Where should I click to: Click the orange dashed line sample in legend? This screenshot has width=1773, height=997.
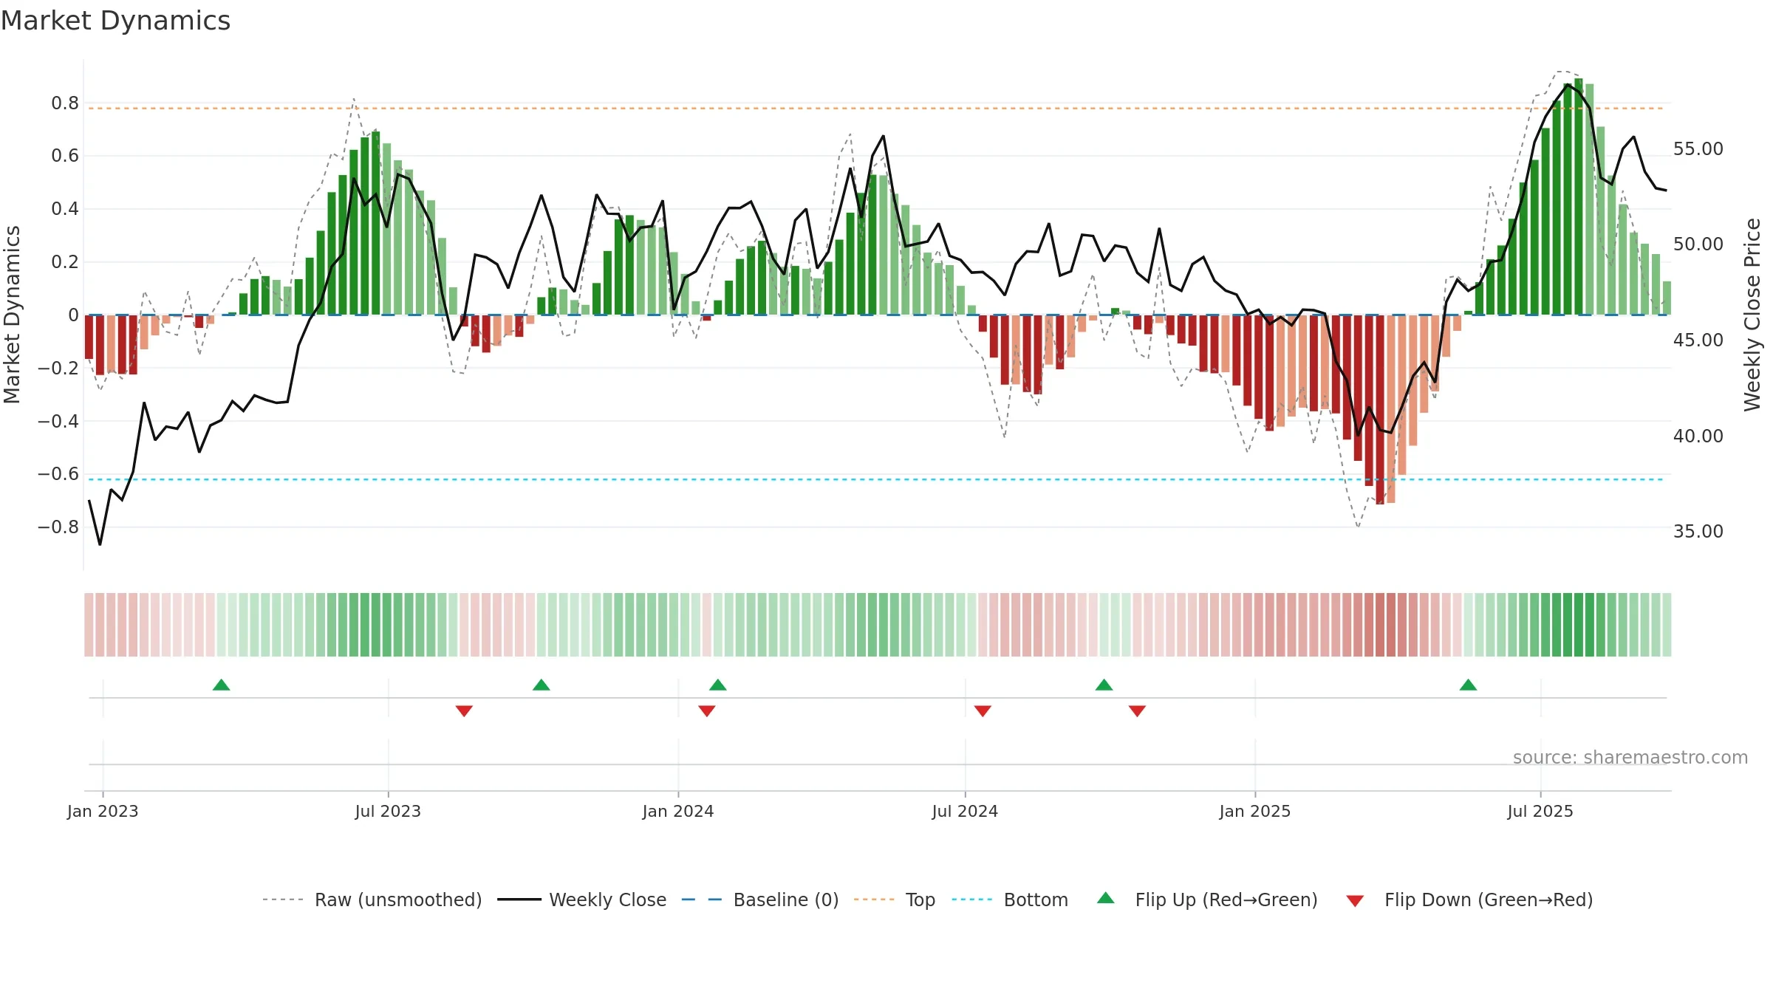(874, 900)
